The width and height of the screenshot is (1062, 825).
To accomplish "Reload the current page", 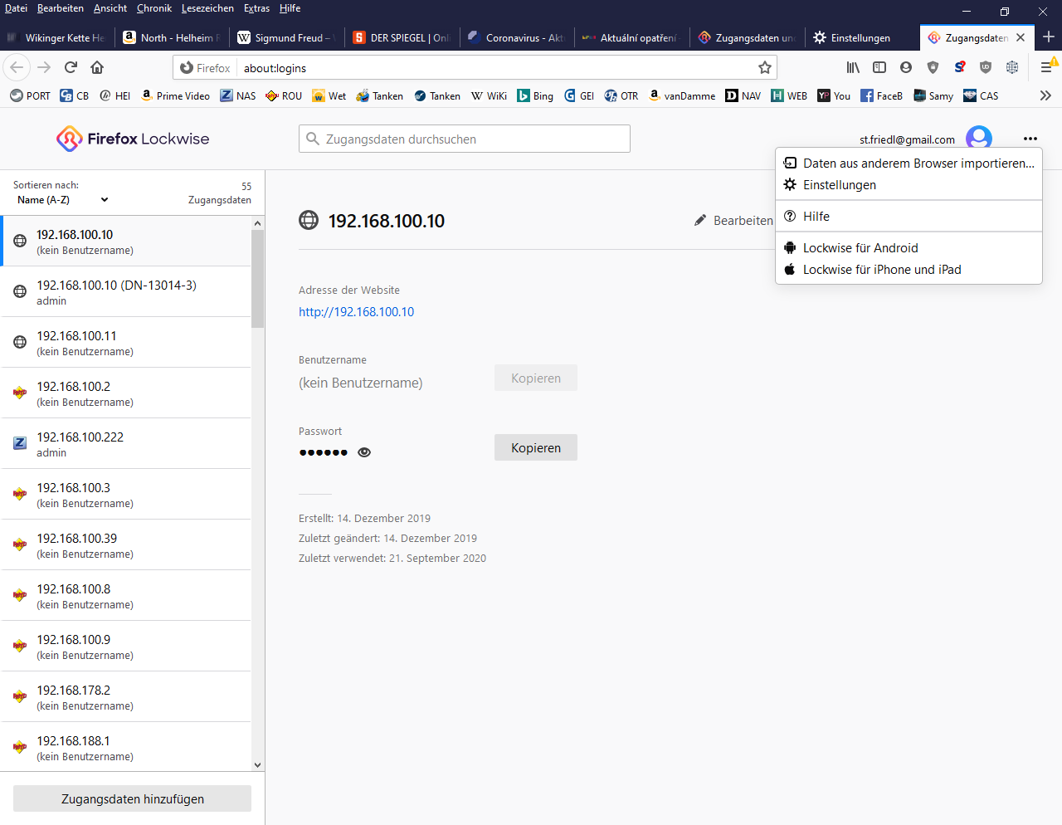I will pos(71,67).
